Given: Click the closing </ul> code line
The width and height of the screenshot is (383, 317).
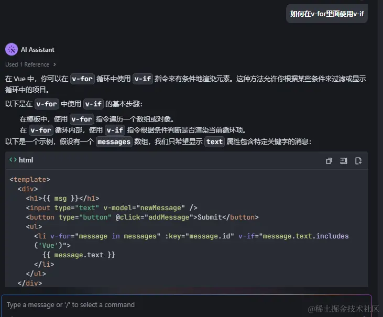Looking at the screenshot, I should 36,274.
